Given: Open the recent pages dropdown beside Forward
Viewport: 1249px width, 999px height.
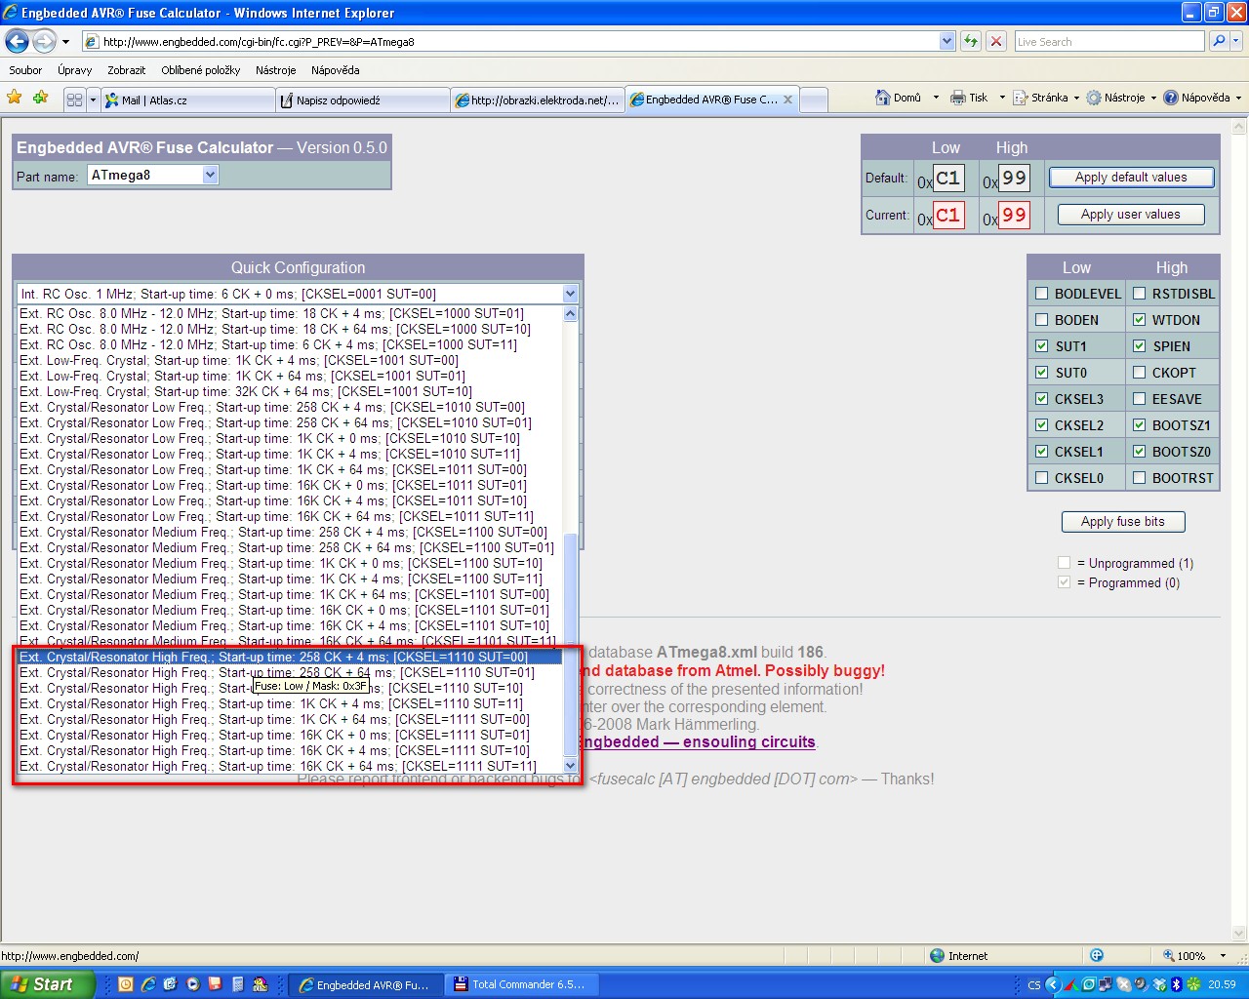Looking at the screenshot, I should tap(65, 42).
